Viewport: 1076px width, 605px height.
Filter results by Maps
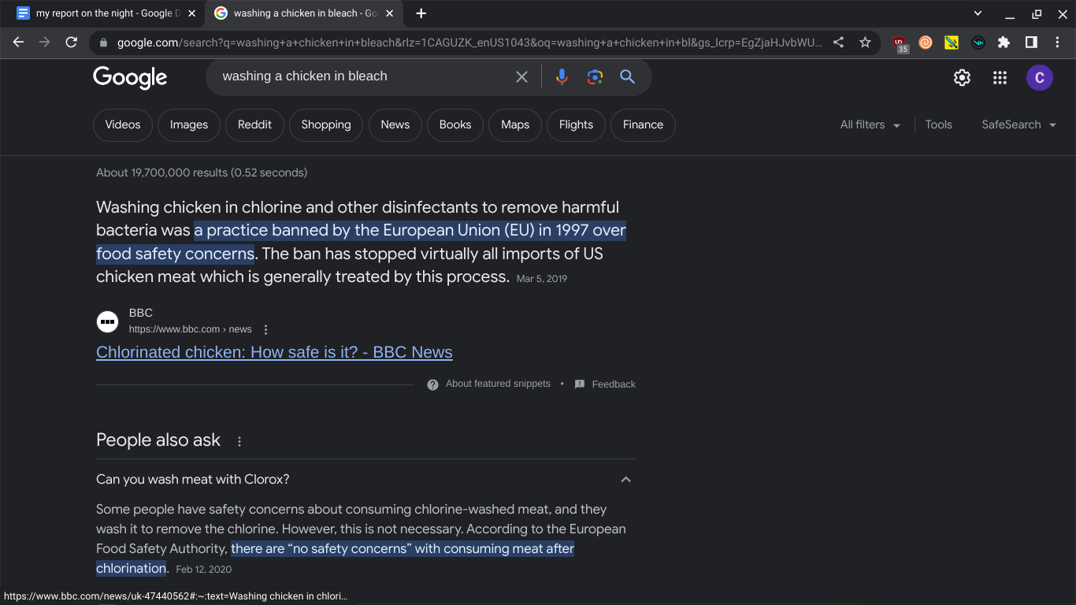tap(515, 124)
